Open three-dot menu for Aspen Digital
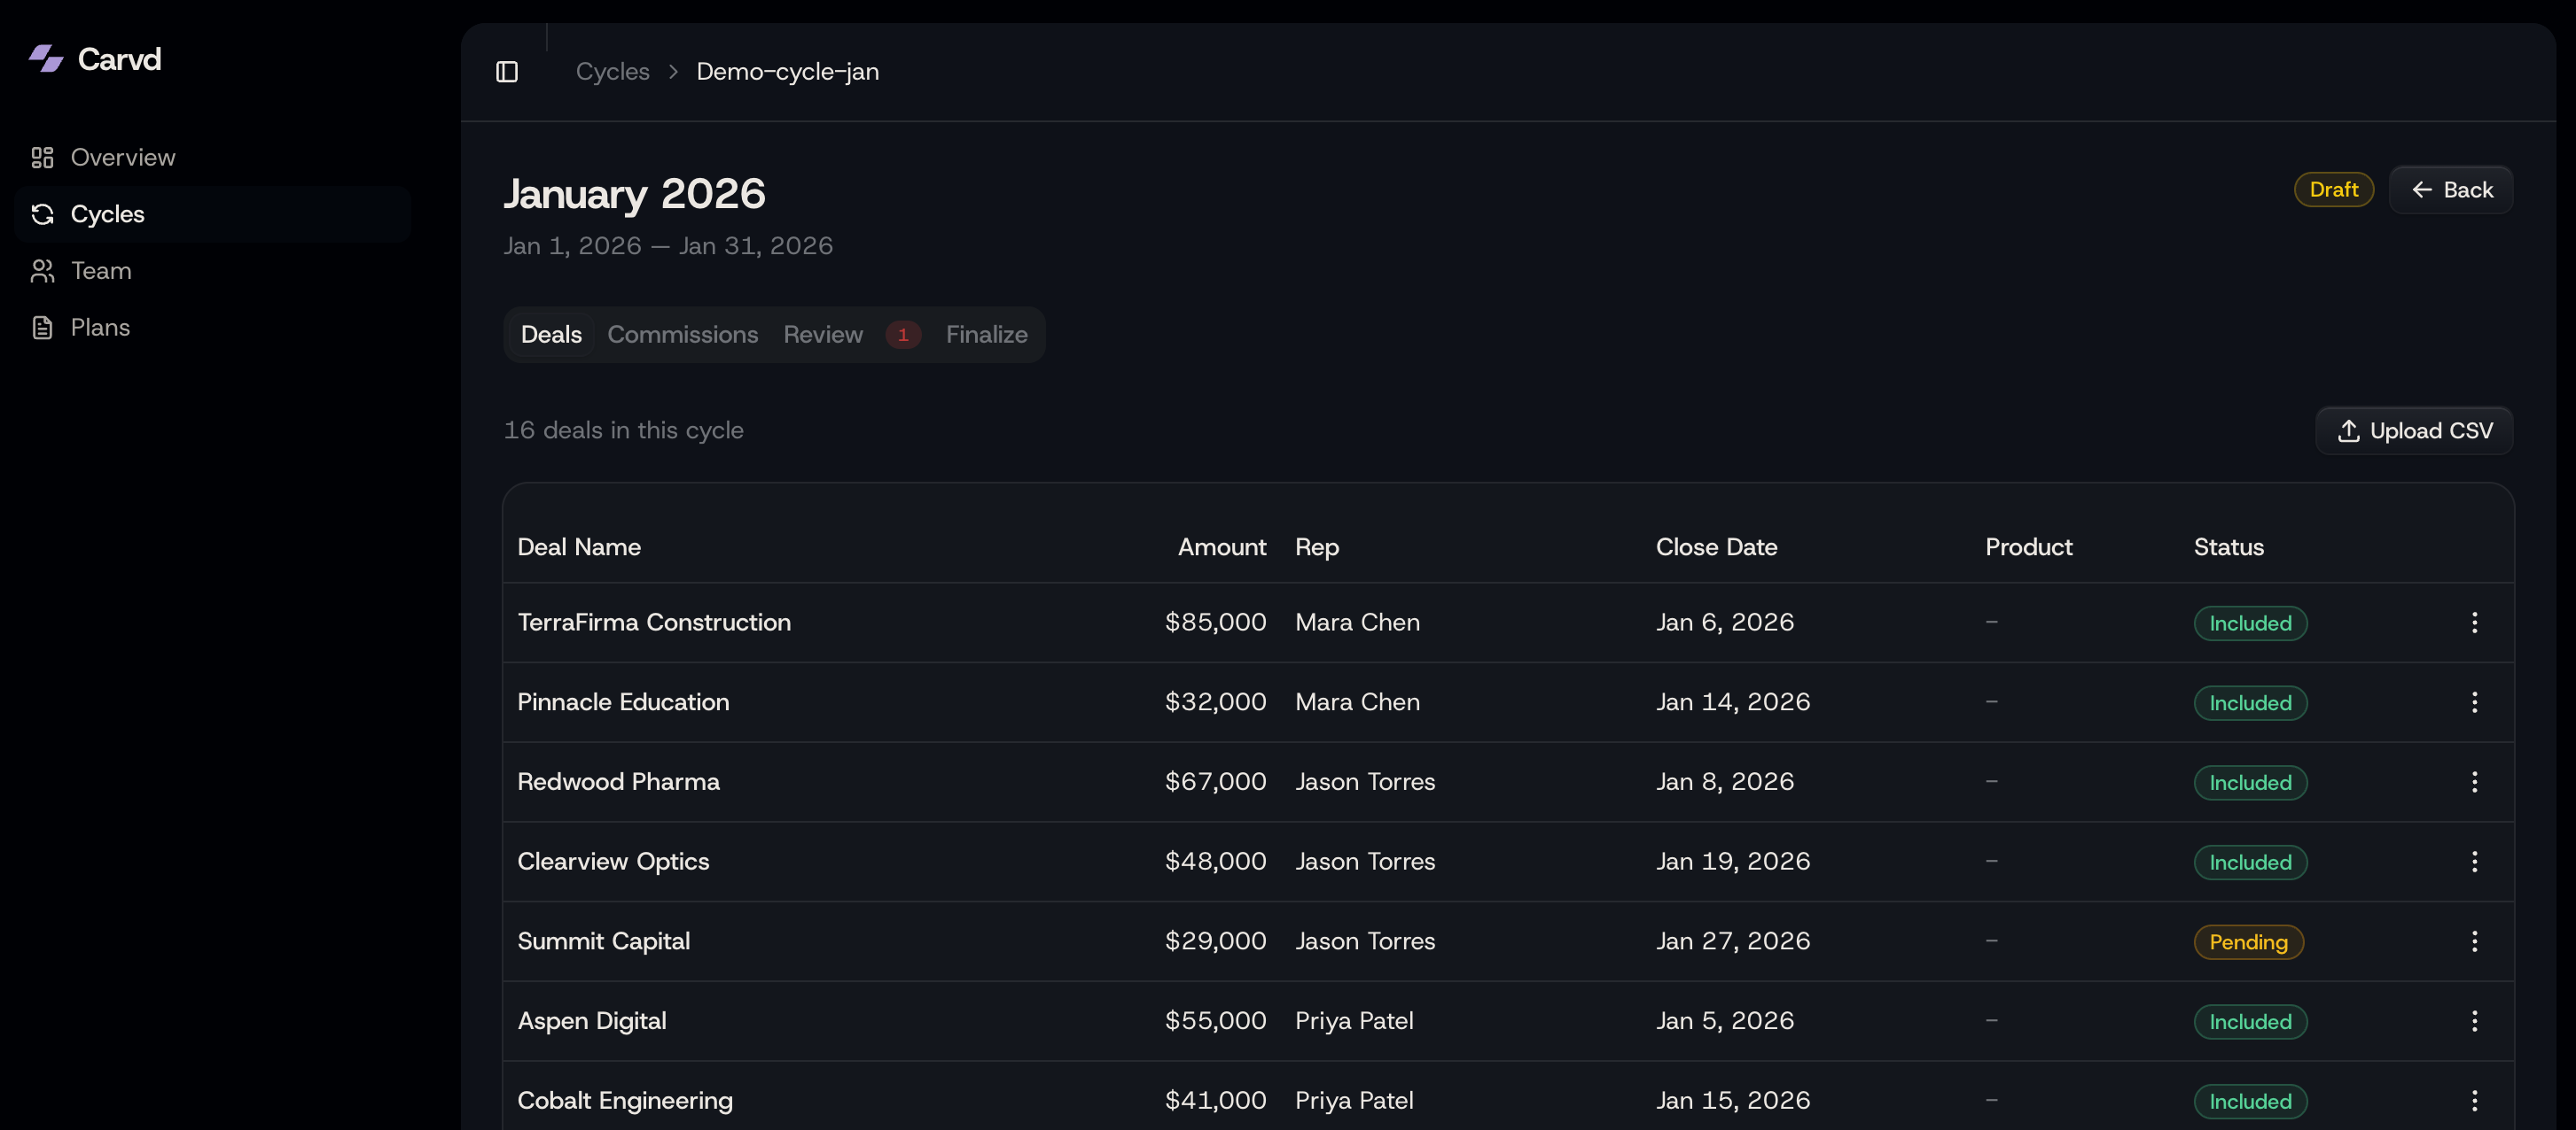This screenshot has width=2576, height=1130. coord(2474,1021)
